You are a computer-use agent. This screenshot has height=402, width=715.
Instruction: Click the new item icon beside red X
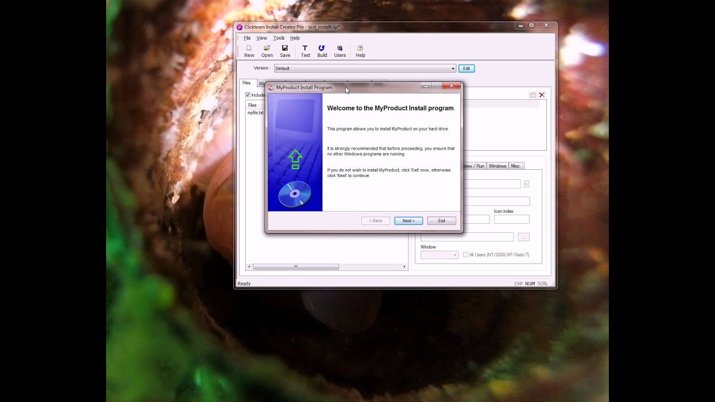coord(533,95)
